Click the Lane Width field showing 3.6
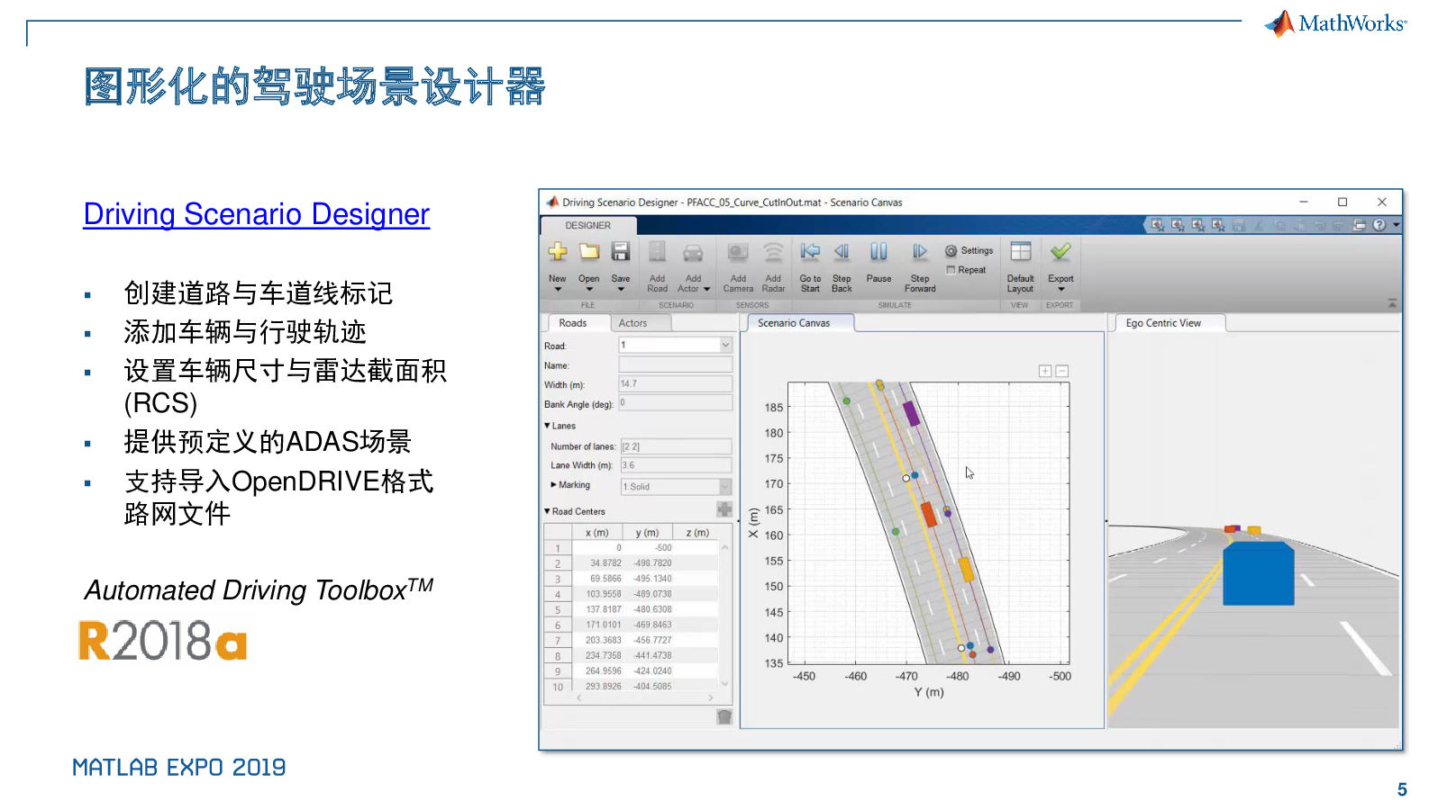Viewport: 1438px width, 810px height. click(676, 465)
